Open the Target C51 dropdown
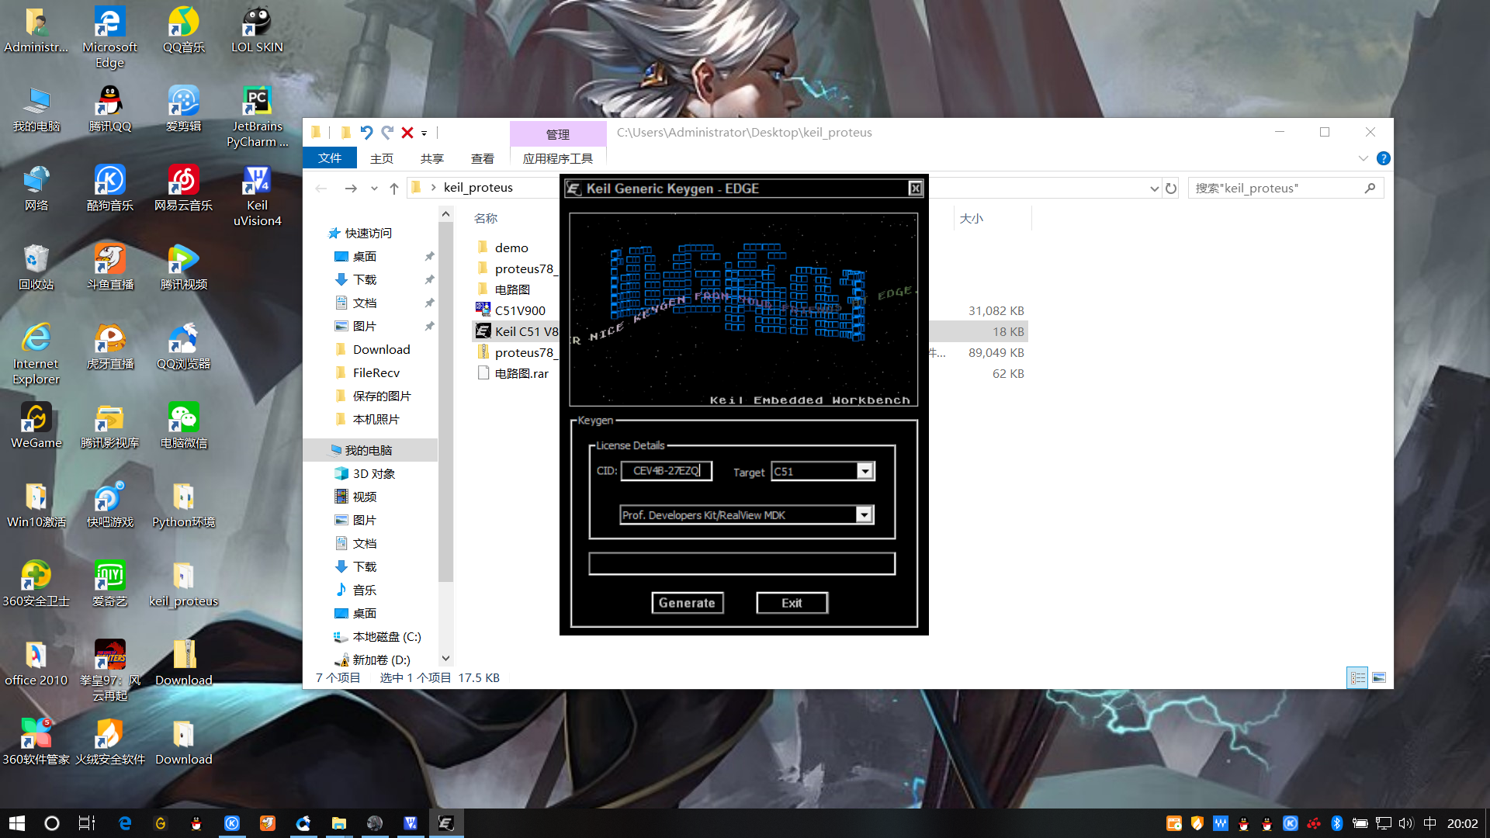The width and height of the screenshot is (1490, 838). coord(865,471)
